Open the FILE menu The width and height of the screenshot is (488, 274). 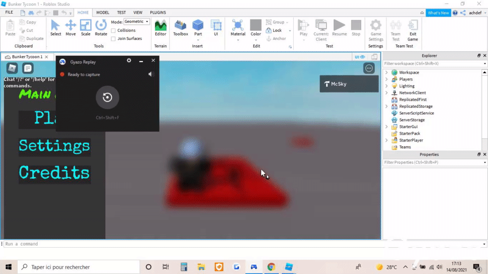pyautogui.click(x=9, y=13)
